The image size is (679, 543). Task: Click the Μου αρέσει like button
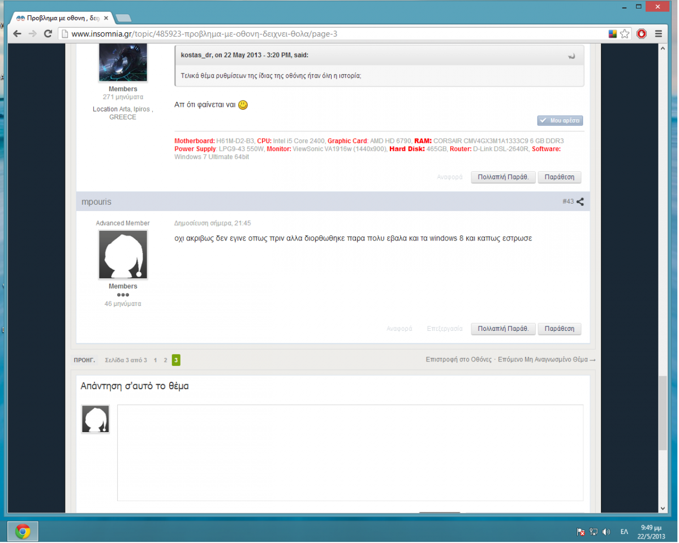(x=560, y=120)
